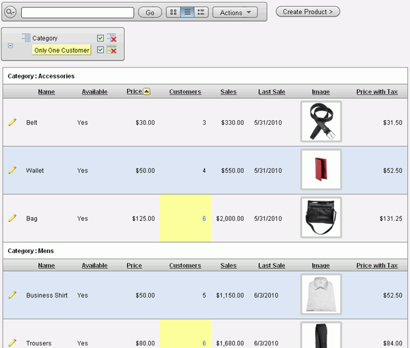410x348 pixels.
Task: Open Image column header in Accessories
Action: point(320,91)
